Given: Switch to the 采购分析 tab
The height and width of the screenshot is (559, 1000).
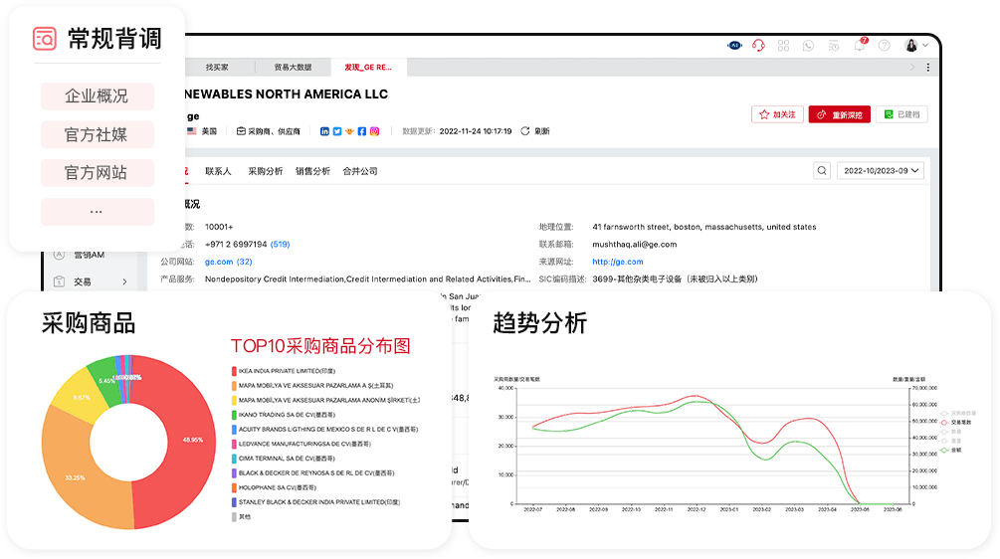Looking at the screenshot, I should coord(265,171).
